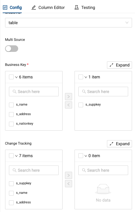Check s_name in Change Tracking list
Image resolution: width=135 pixels, height=212 pixels.
click(x=11, y=193)
